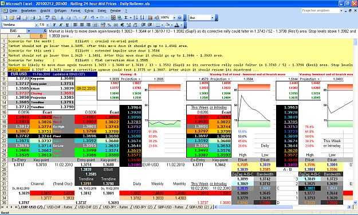Toggle left text alignment
Viewport: 358px width, 215px height.
pos(76,25)
